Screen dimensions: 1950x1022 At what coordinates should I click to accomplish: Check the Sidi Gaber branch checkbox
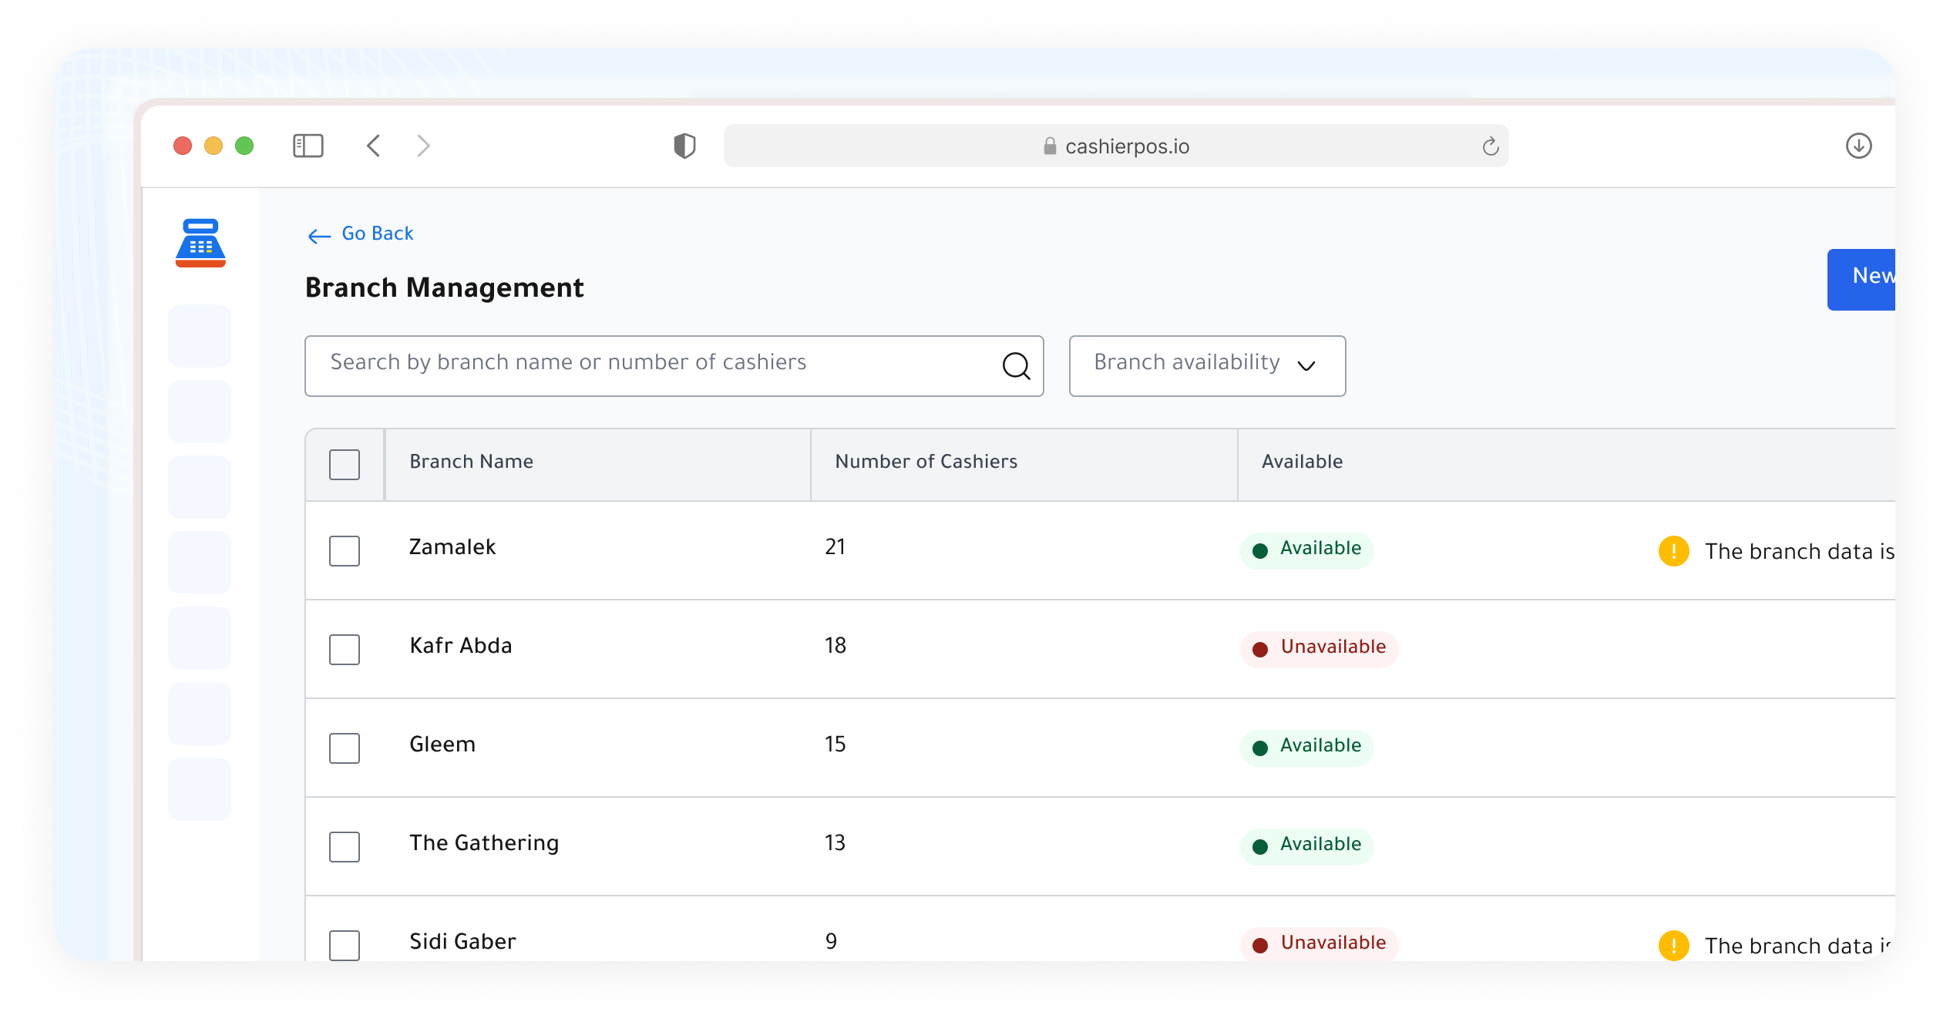pyautogui.click(x=345, y=946)
